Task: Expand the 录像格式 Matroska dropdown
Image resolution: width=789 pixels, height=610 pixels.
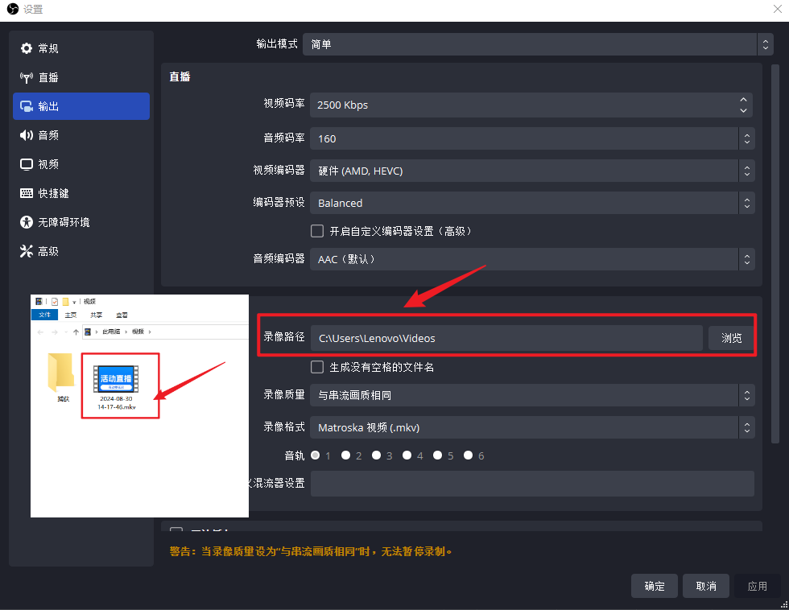Action: pyautogui.click(x=533, y=427)
